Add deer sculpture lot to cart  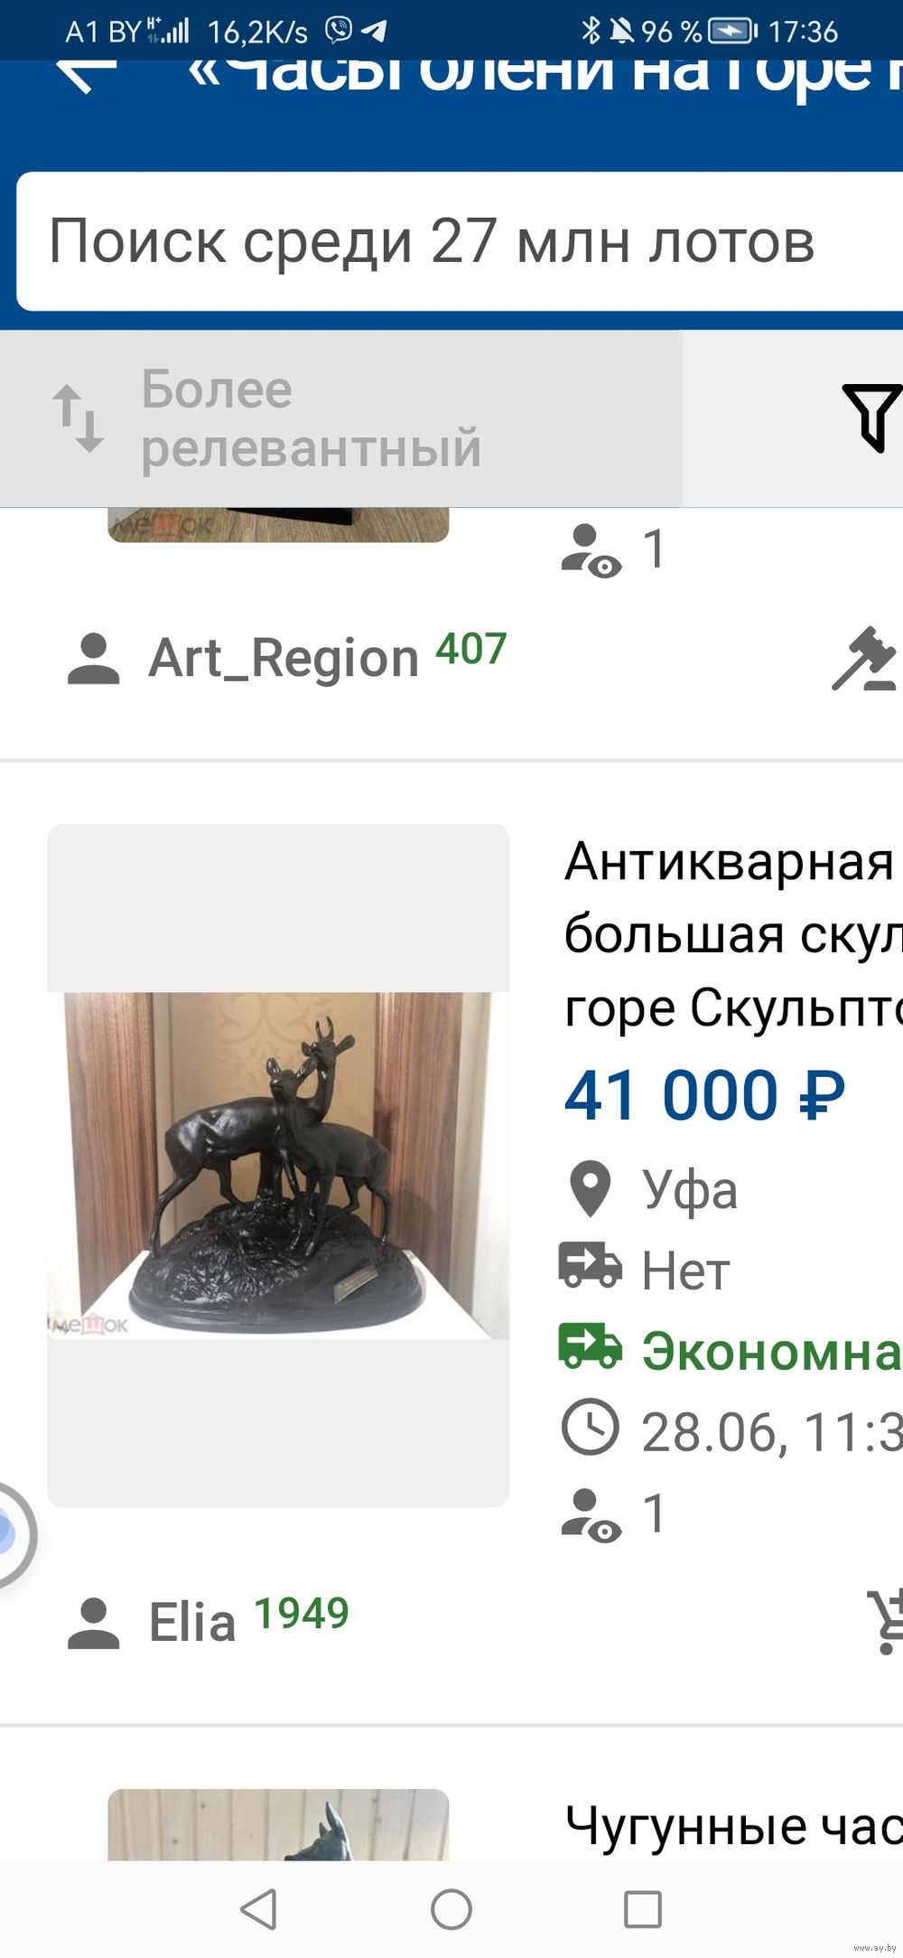click(x=885, y=1622)
